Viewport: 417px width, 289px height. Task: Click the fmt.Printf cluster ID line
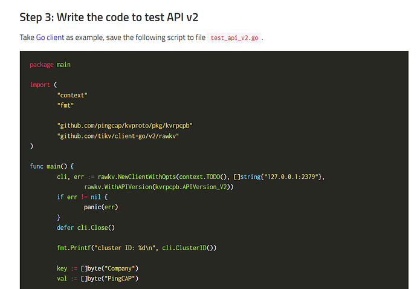tap(137, 248)
